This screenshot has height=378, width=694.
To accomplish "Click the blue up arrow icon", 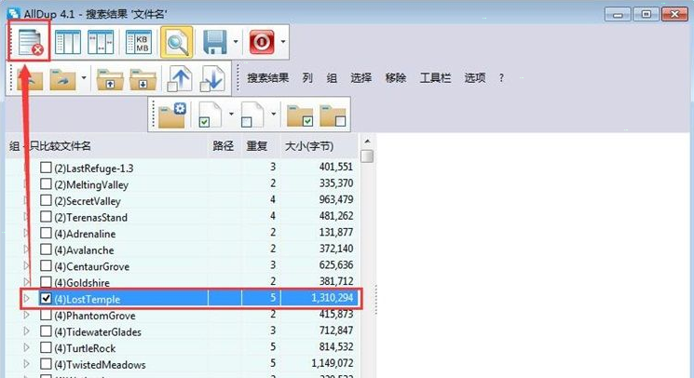I will point(179,79).
